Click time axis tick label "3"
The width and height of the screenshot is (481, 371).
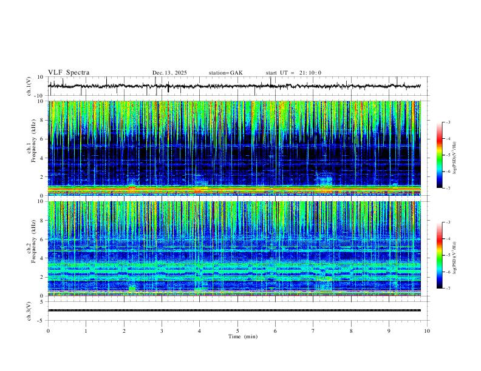pyautogui.click(x=162, y=331)
